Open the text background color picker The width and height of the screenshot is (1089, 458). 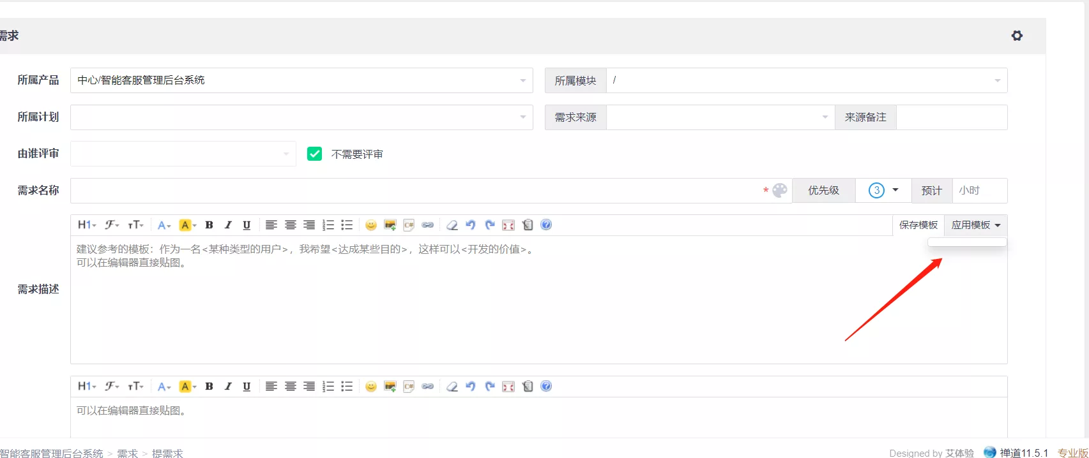[x=187, y=225]
